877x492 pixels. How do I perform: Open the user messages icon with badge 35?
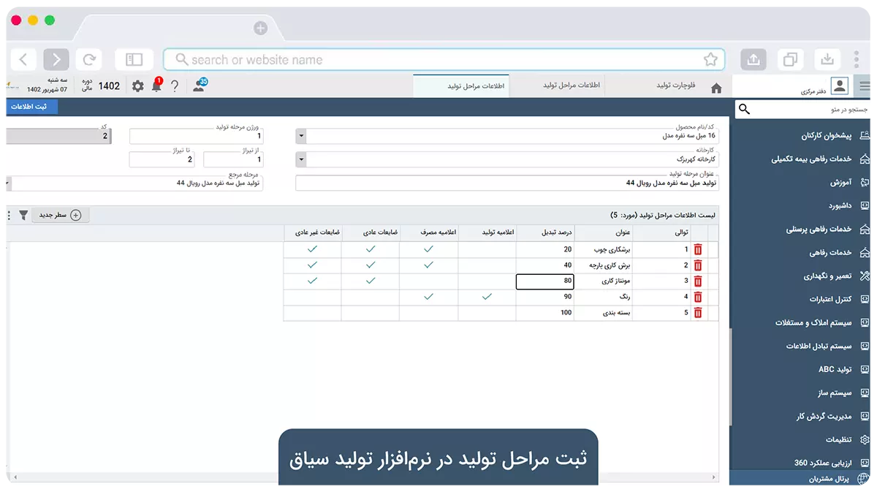199,86
